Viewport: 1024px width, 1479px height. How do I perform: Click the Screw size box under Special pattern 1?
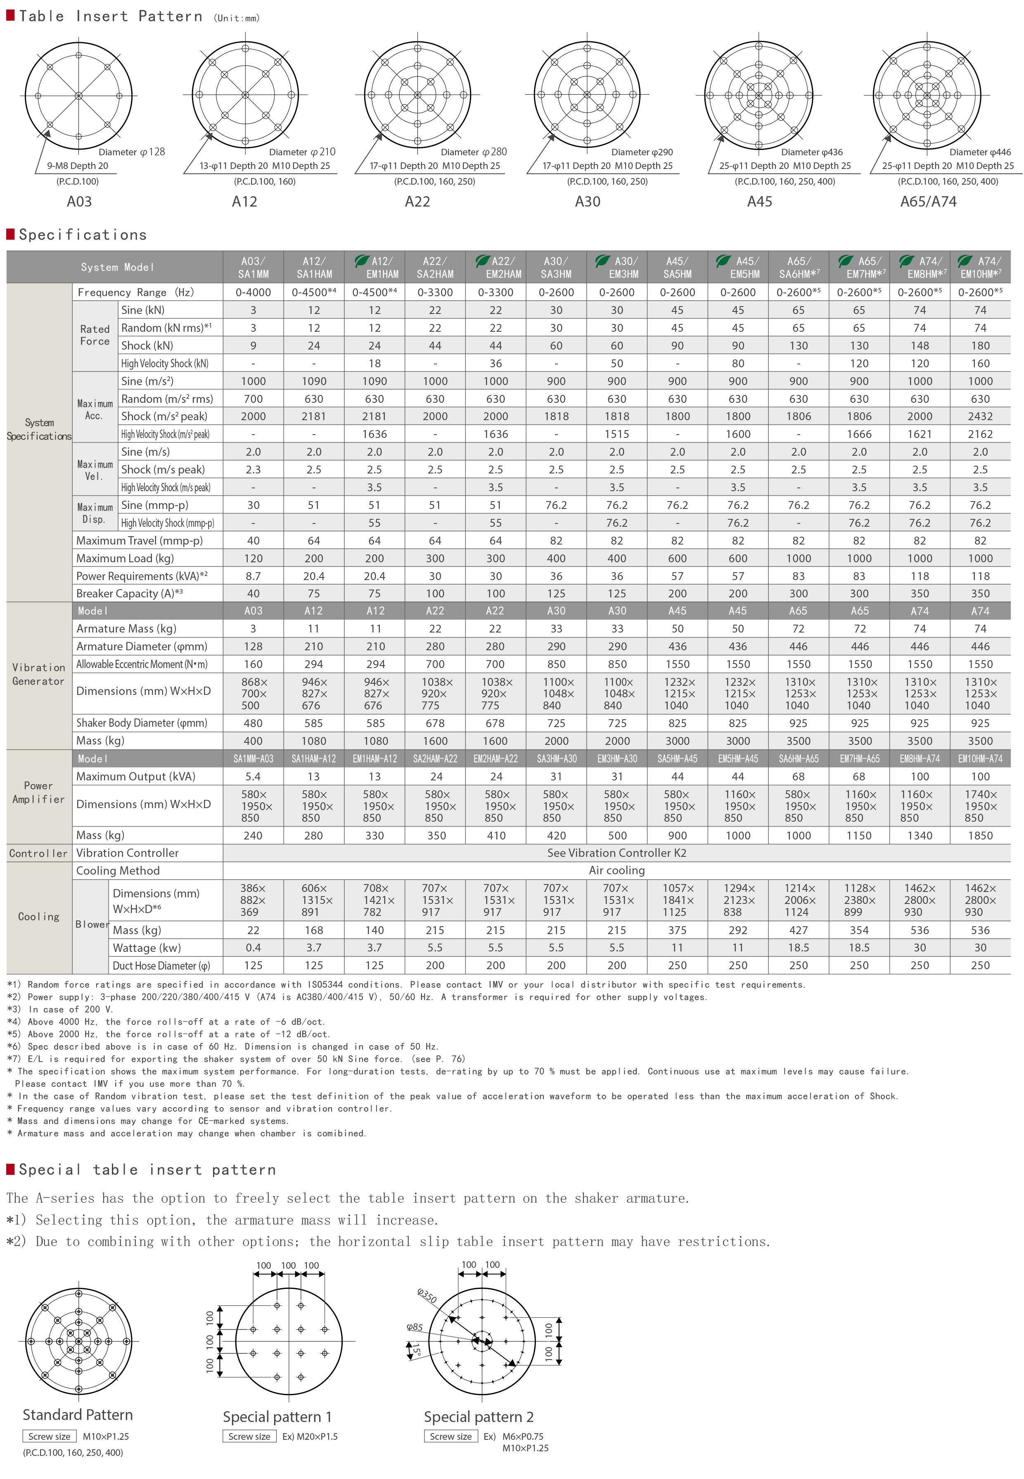click(249, 1436)
